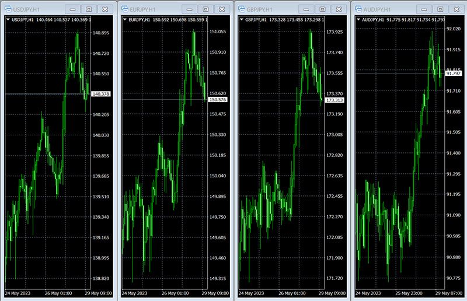Click the 173.005 price level on GBPJPY scale
This screenshot has width=467, height=301.
click(x=334, y=135)
